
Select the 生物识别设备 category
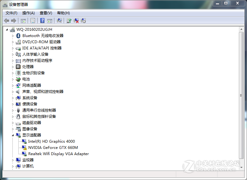pyautogui.click(x=33, y=73)
